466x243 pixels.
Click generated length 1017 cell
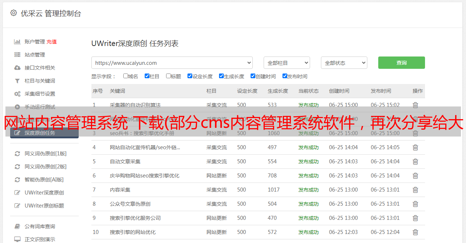(x=274, y=190)
